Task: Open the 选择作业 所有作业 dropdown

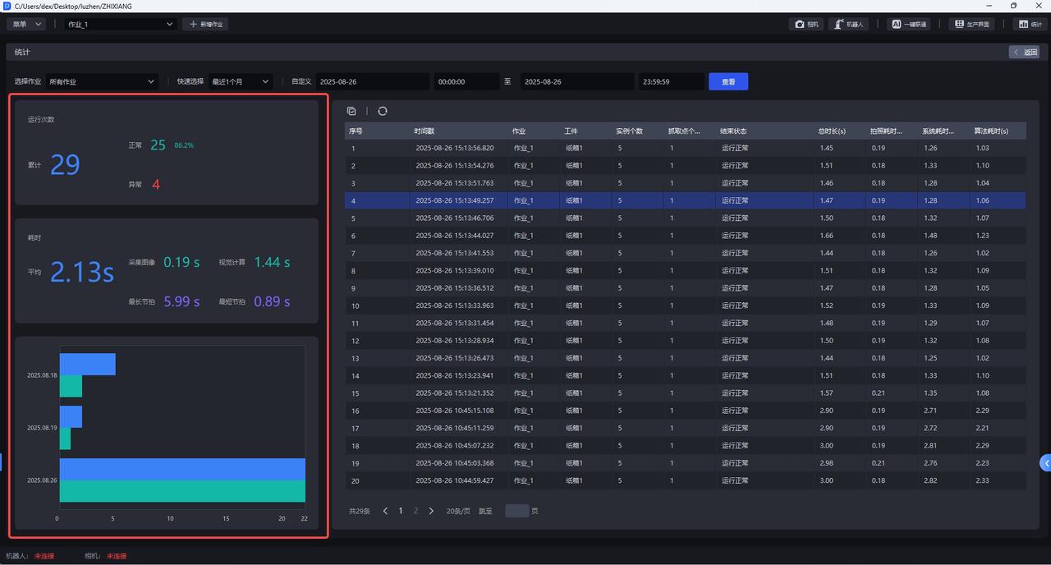Action: click(102, 82)
